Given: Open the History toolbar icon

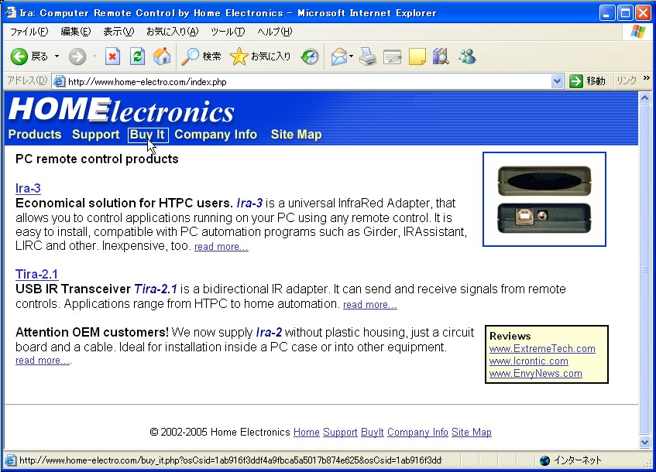Looking at the screenshot, I should [310, 56].
